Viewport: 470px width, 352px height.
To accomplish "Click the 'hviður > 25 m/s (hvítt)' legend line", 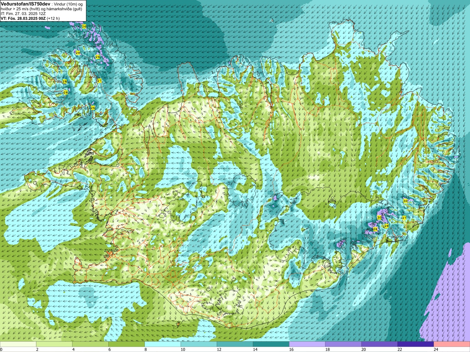I will [21, 8].
